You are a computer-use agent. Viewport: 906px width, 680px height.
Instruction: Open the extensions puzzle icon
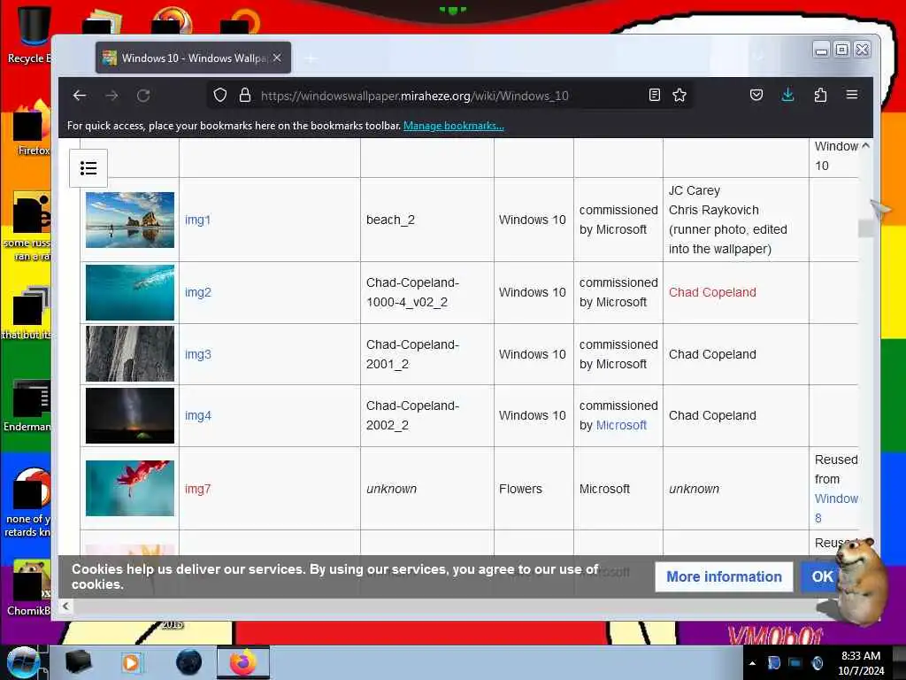click(x=820, y=95)
